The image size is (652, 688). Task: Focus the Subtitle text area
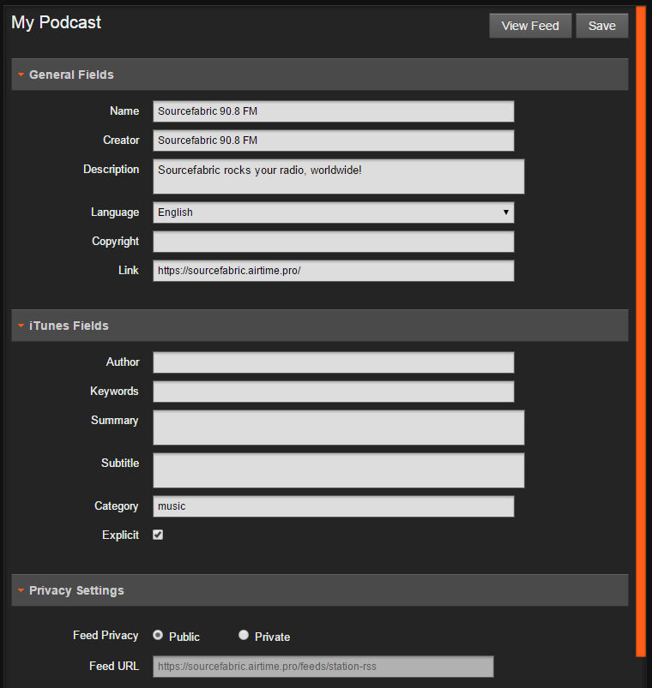click(x=338, y=470)
